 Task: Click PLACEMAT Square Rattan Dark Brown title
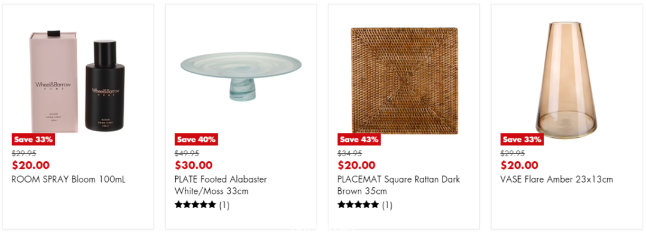pyautogui.click(x=398, y=185)
